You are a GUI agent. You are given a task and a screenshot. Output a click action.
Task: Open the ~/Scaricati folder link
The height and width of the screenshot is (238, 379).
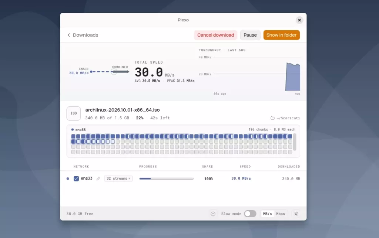pos(285,118)
